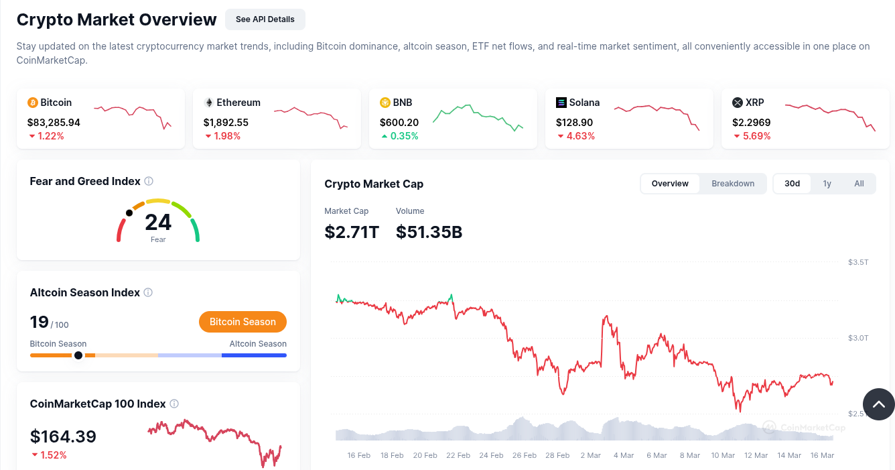The width and height of the screenshot is (895, 470).
Task: Click the Bitcoin price $83,285.94
Action: pyautogui.click(x=54, y=123)
